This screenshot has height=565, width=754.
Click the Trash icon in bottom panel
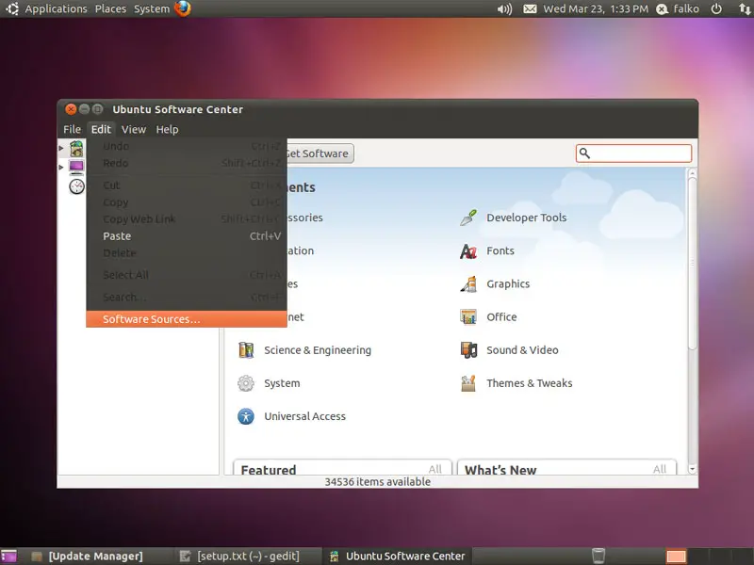pyautogui.click(x=598, y=556)
